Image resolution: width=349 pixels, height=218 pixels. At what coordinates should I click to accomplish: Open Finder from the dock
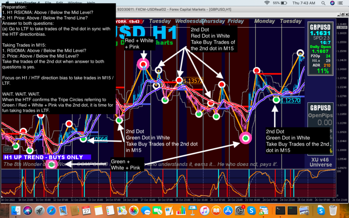tap(16, 210)
